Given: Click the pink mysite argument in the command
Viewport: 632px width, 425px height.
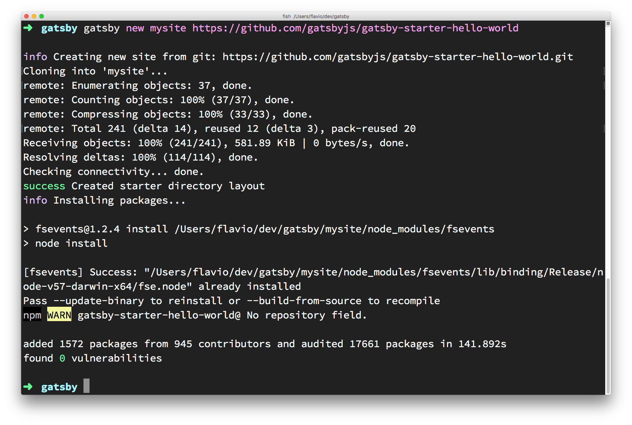Looking at the screenshot, I should coord(168,28).
